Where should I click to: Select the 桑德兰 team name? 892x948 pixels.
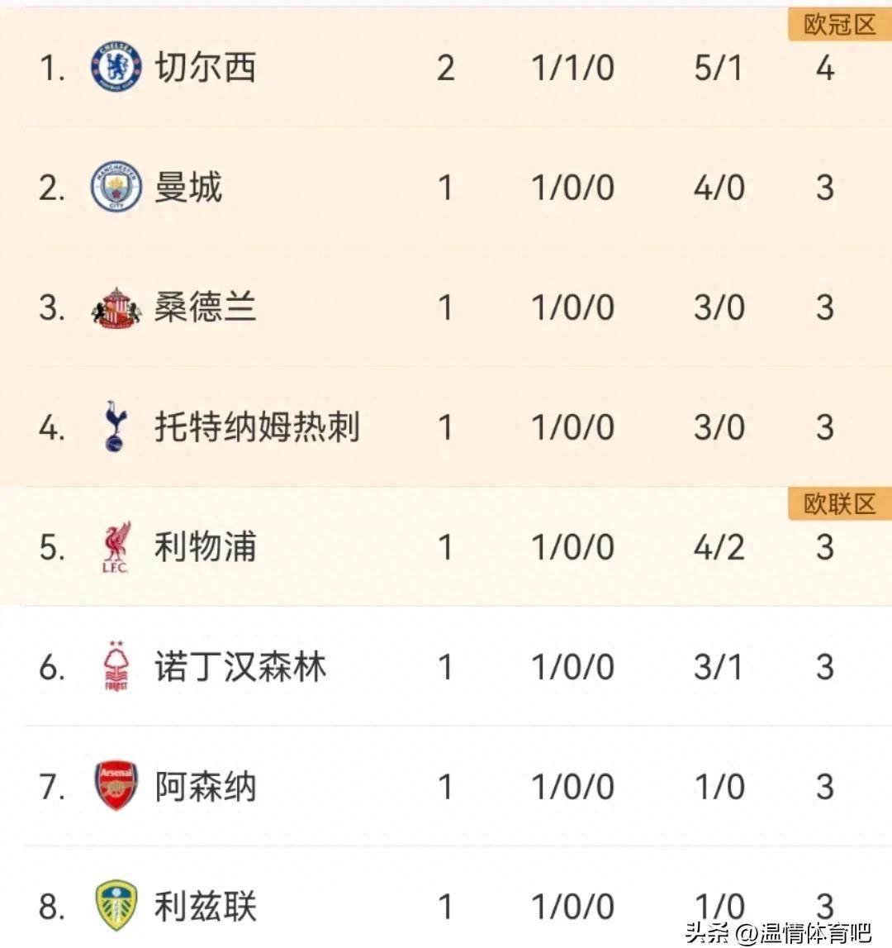(x=206, y=307)
